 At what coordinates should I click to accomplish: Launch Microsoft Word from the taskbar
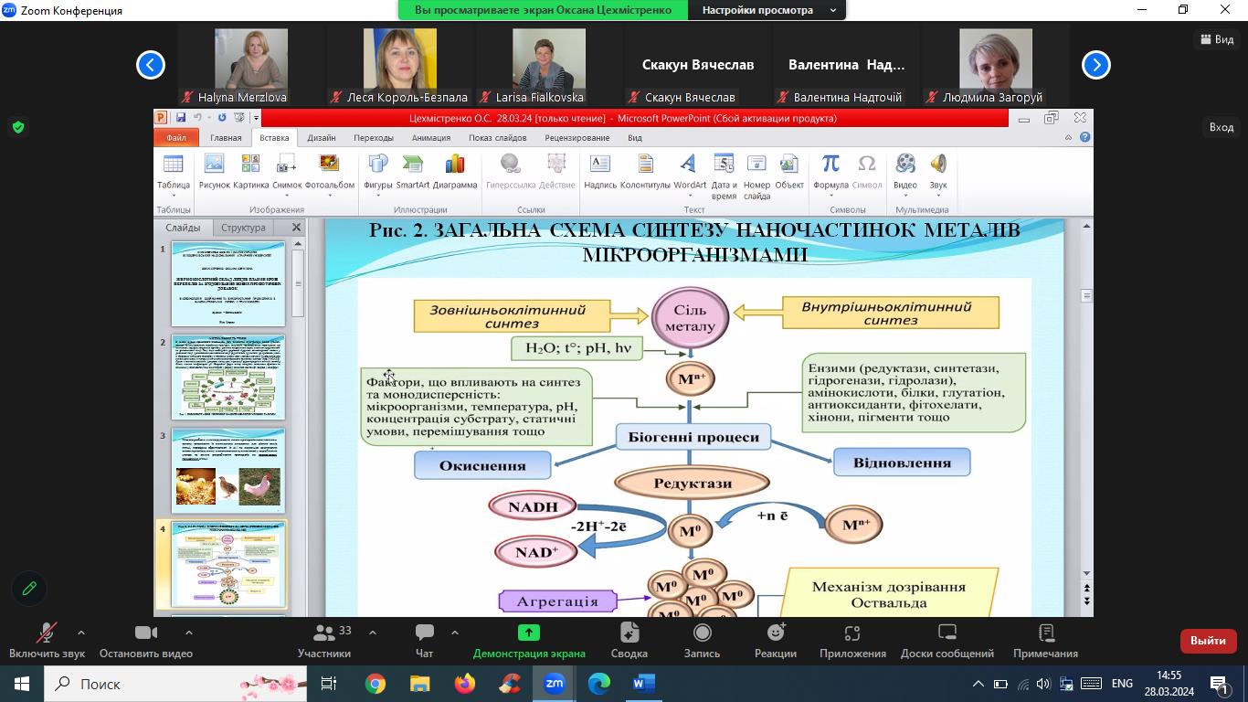644,684
